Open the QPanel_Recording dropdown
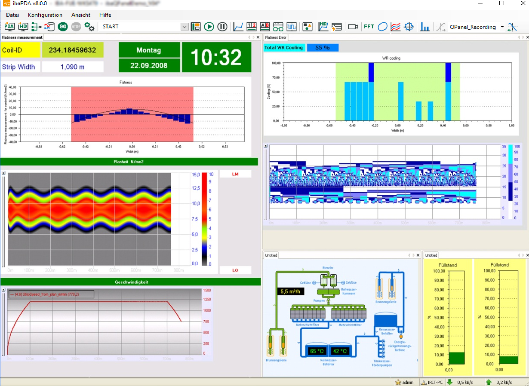The width and height of the screenshot is (529, 386). (502, 27)
